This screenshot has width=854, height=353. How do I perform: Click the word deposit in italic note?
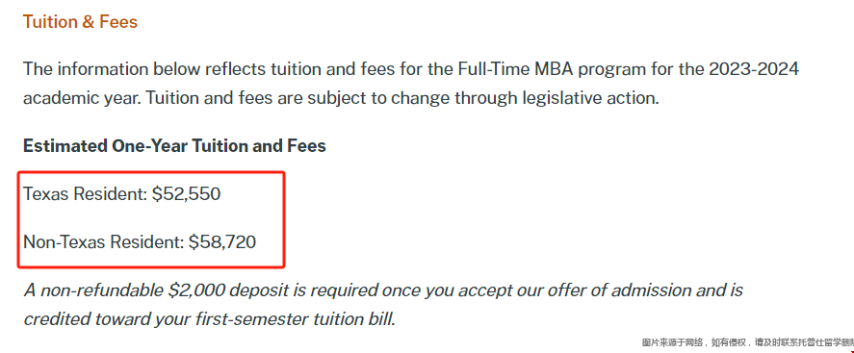259,290
